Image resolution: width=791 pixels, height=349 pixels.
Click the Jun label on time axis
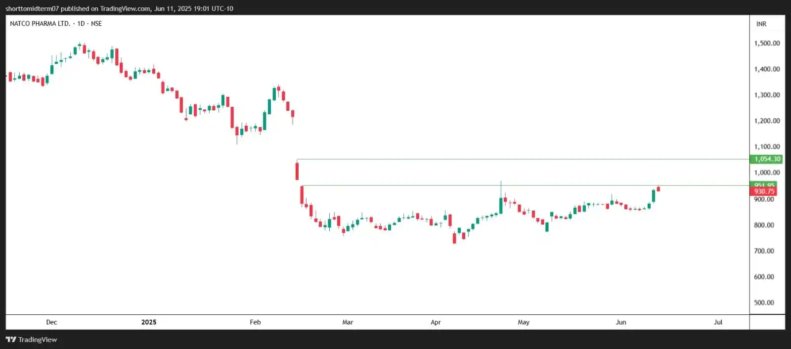(x=621, y=322)
